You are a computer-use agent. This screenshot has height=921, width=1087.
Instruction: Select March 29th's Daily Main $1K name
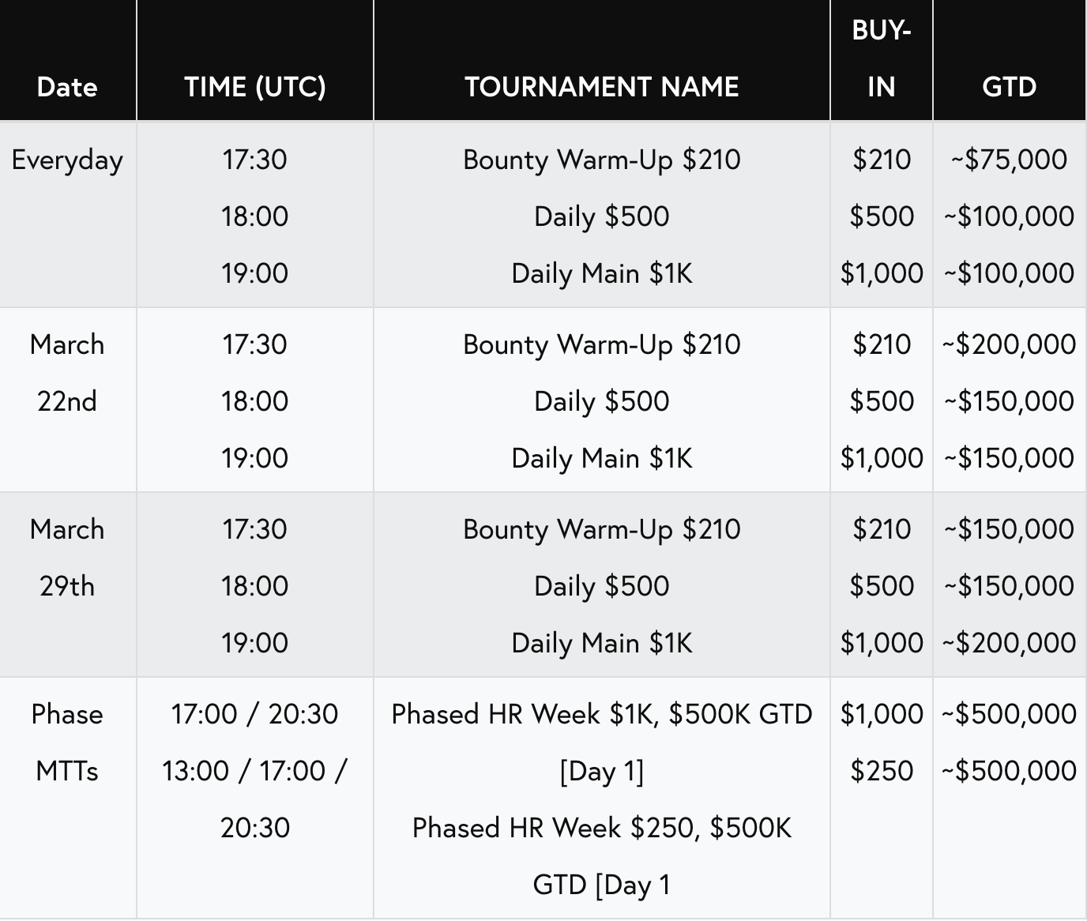tap(601, 643)
